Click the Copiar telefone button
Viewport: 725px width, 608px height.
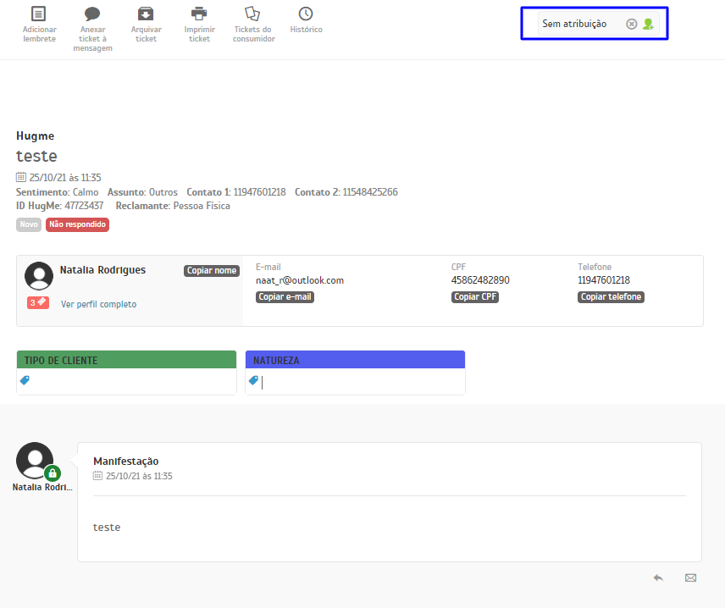coord(611,297)
